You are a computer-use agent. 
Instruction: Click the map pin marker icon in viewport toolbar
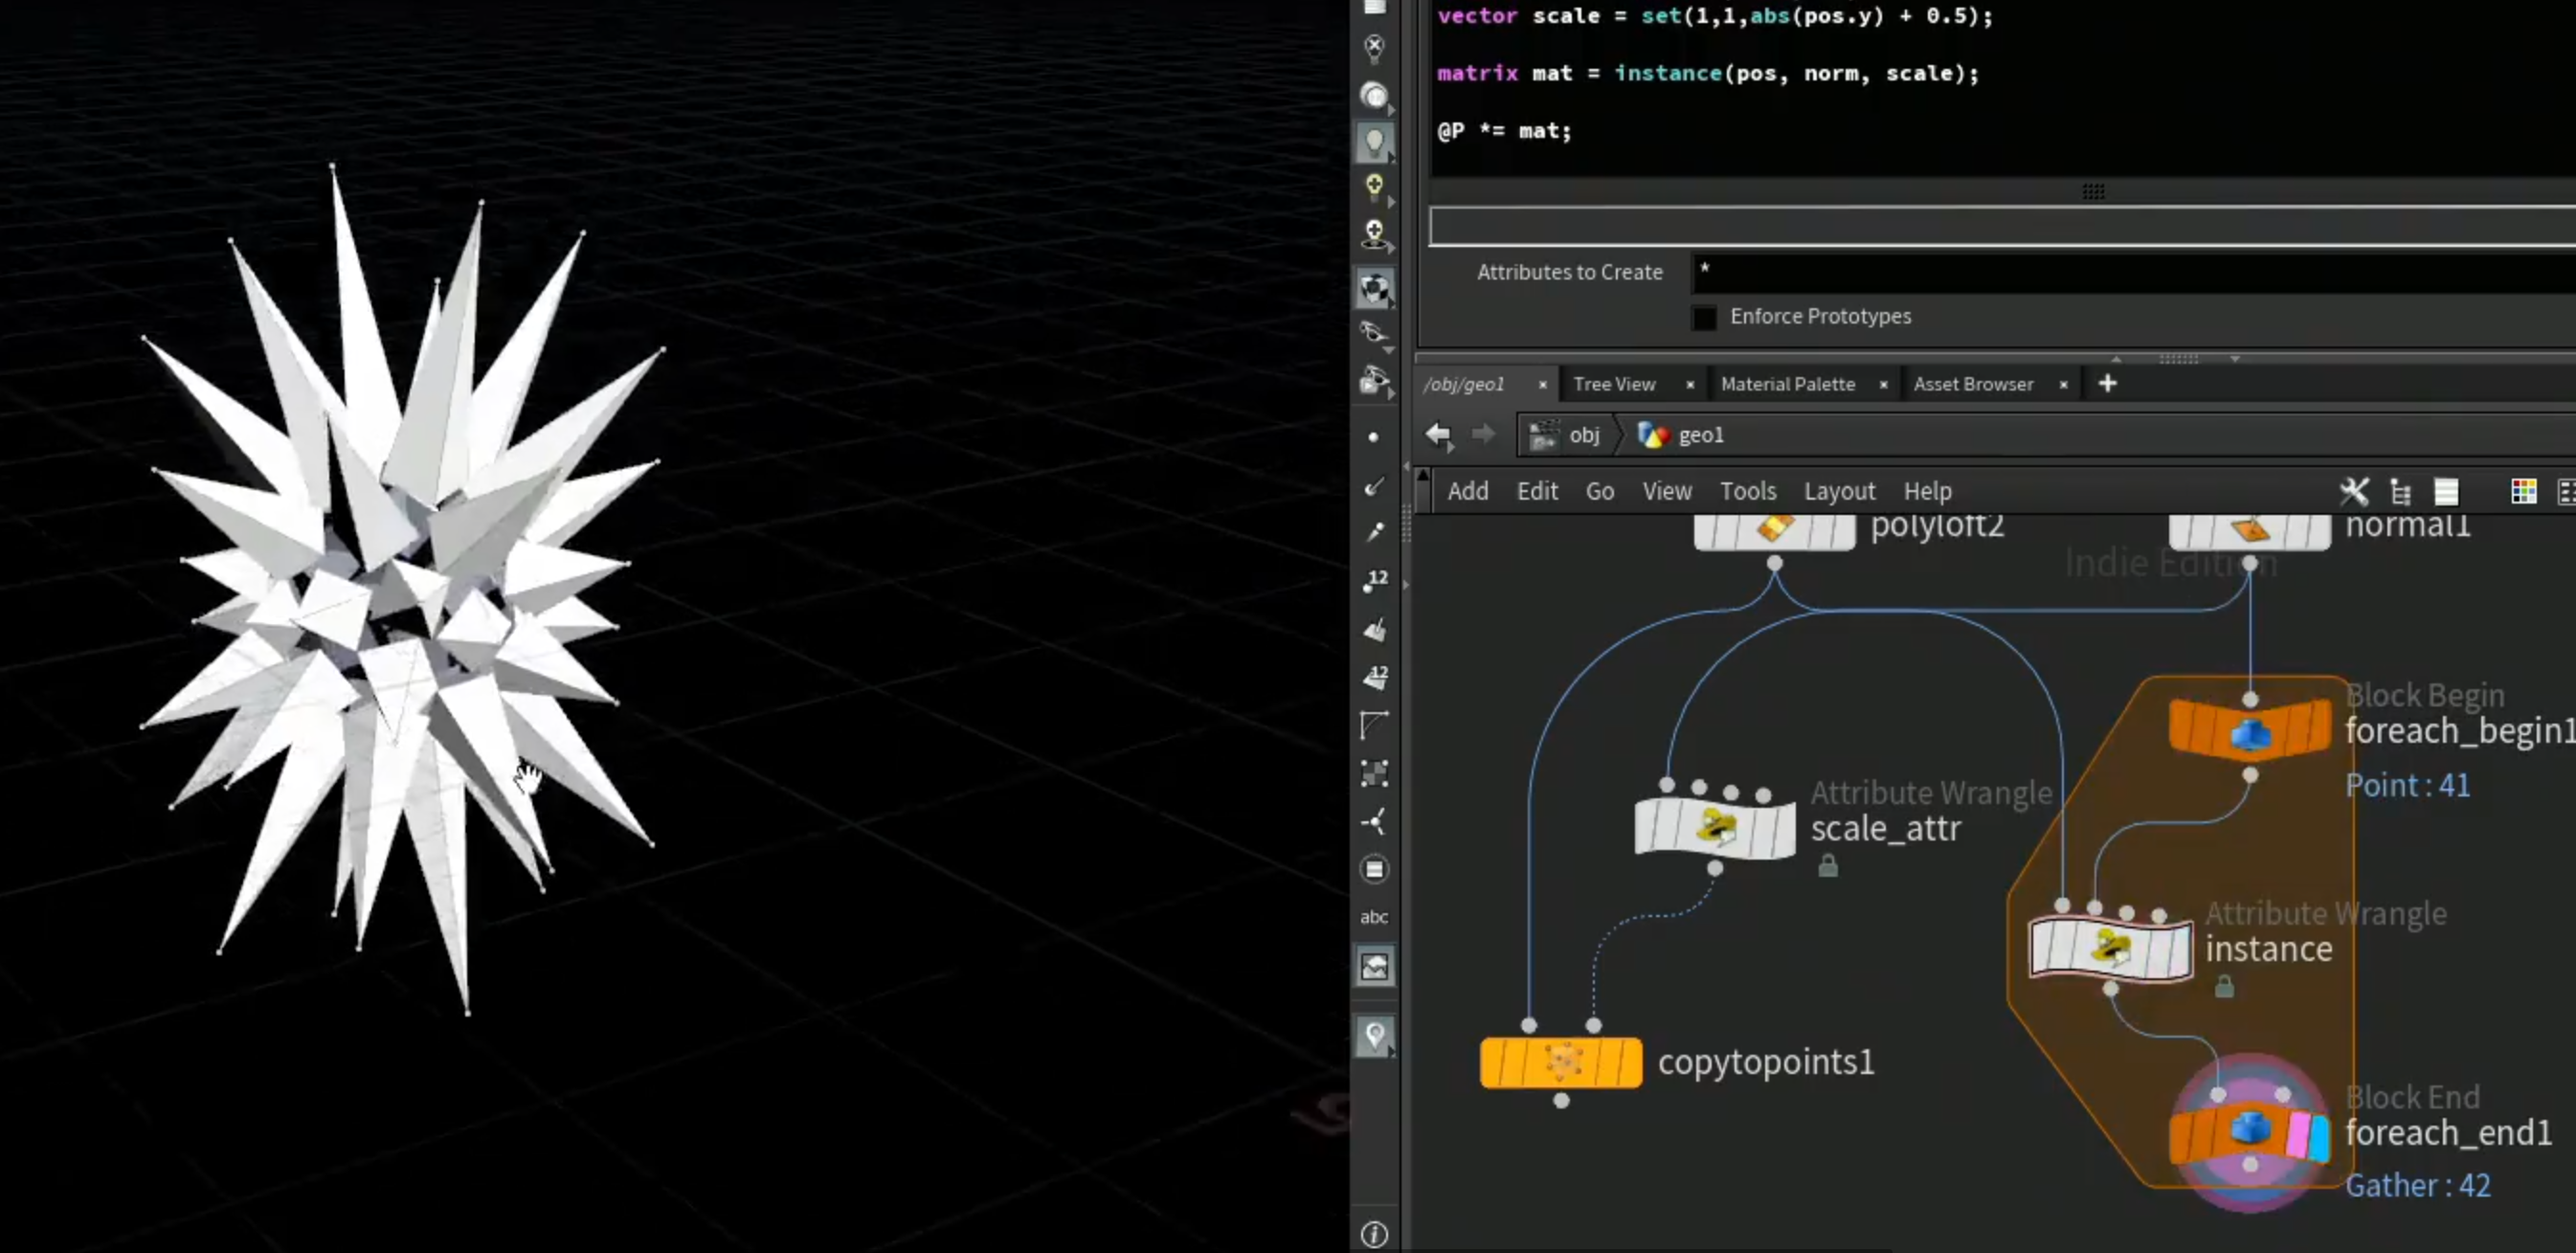pyautogui.click(x=1375, y=1035)
